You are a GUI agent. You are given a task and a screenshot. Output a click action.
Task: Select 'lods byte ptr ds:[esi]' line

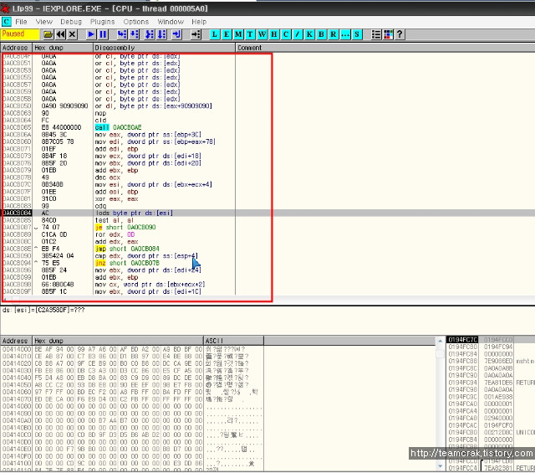coord(134,213)
